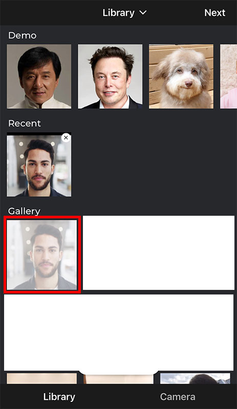Select the Library tab at bottom

point(59,397)
